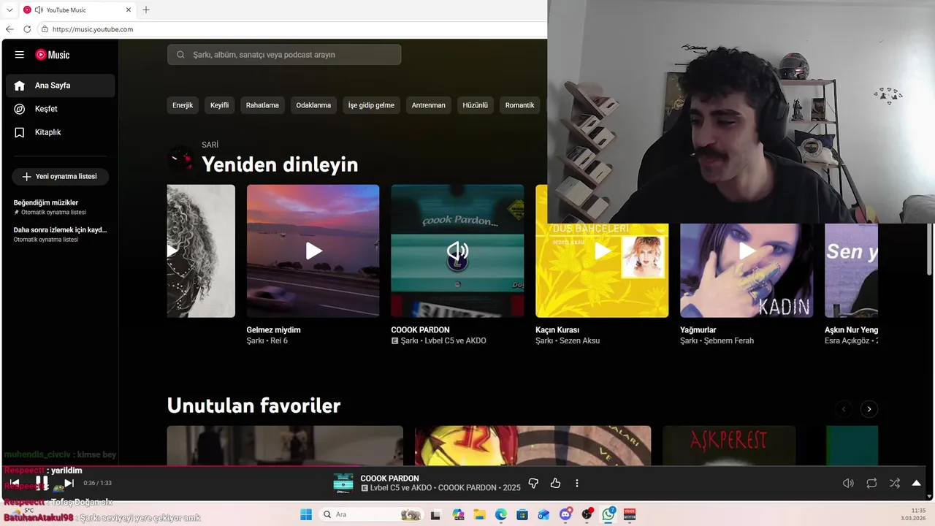
Task: Like the playing song
Action: pyautogui.click(x=555, y=483)
